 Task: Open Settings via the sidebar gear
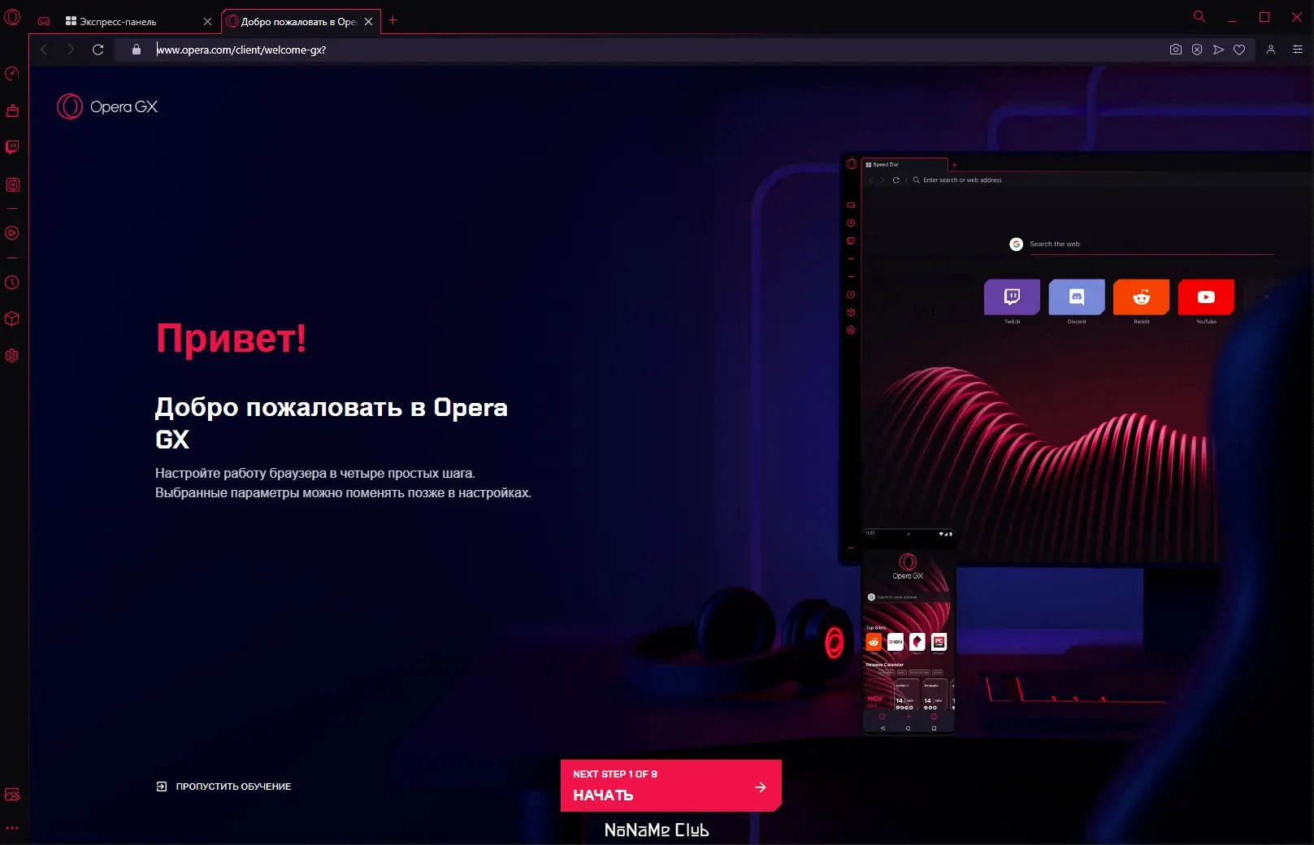pos(12,356)
